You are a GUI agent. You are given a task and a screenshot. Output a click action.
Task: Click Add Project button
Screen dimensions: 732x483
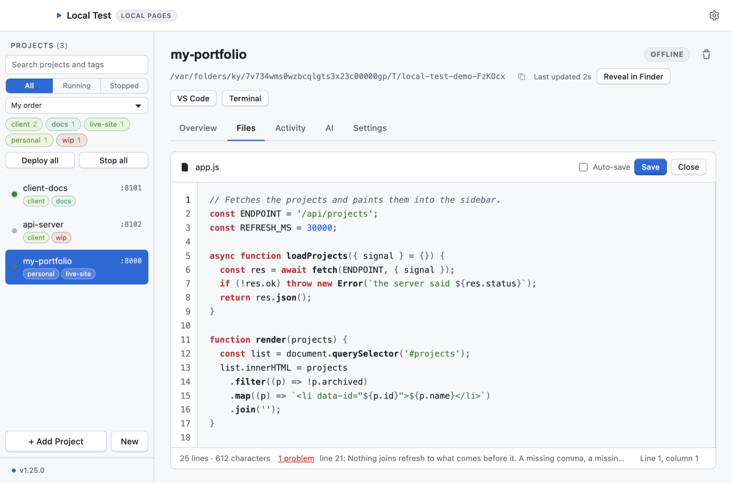[56, 441]
